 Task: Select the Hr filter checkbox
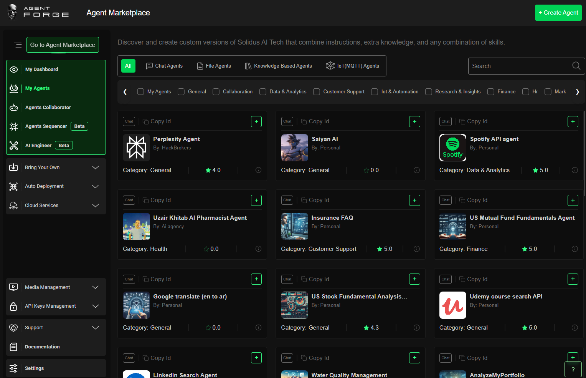(x=526, y=92)
